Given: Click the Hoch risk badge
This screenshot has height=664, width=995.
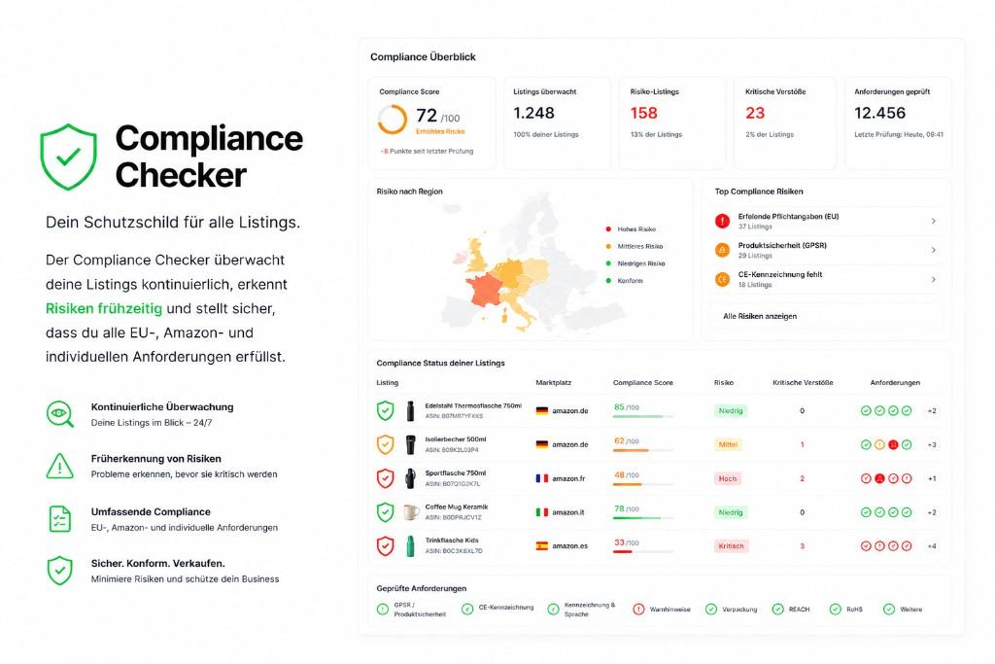Looking at the screenshot, I should (728, 478).
